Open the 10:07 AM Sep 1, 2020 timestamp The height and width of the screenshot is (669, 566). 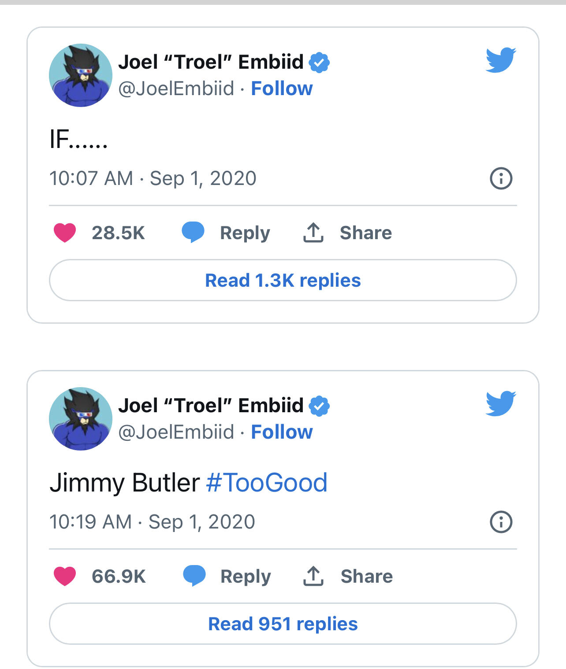pyautogui.click(x=153, y=178)
